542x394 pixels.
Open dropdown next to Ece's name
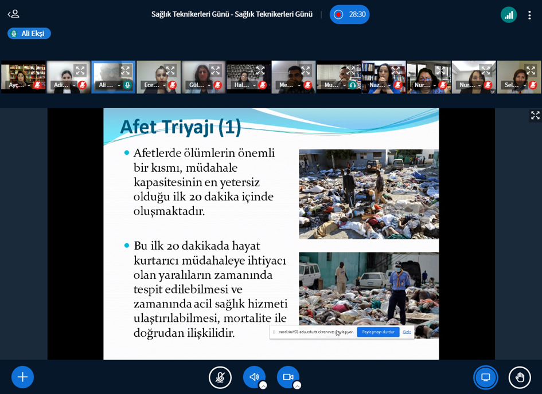pos(164,85)
